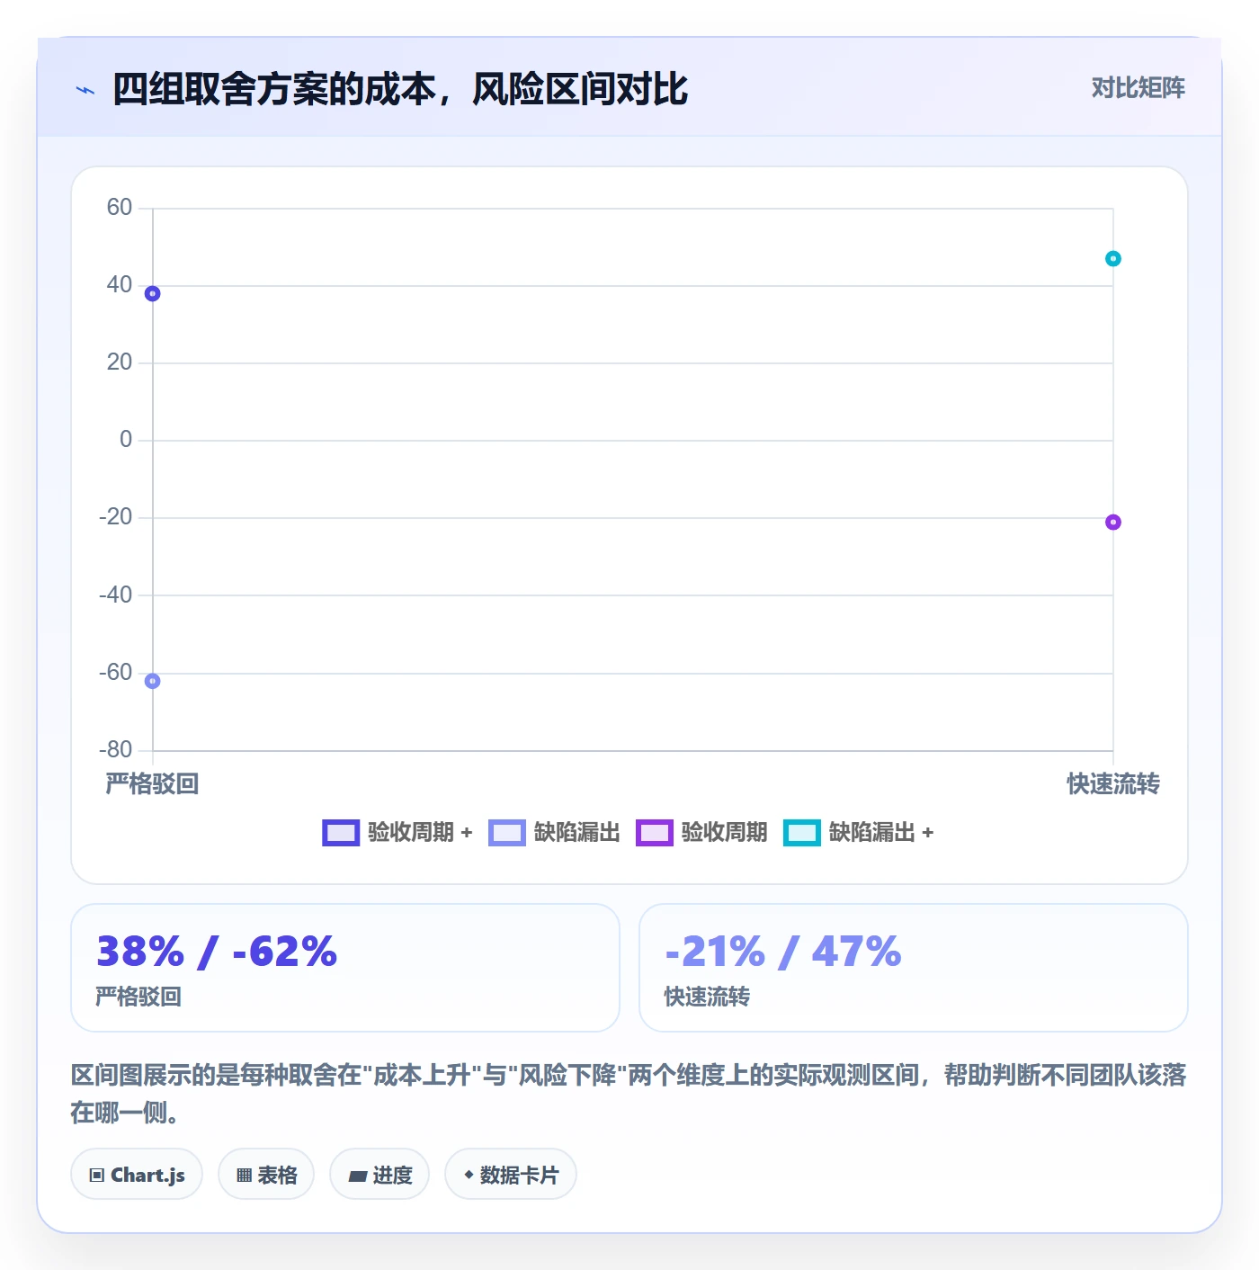Click the title 四组取舍方案的成本，风险区间对比
The width and height of the screenshot is (1259, 1270).
click(x=400, y=89)
